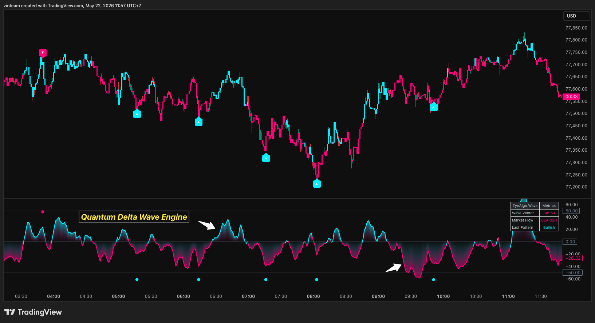Click the cyan buy marker just before 10:00 on the price chart
The width and height of the screenshot is (595, 323).
coord(433,107)
